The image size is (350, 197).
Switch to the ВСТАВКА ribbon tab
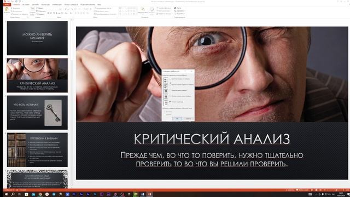[x=26, y=4]
